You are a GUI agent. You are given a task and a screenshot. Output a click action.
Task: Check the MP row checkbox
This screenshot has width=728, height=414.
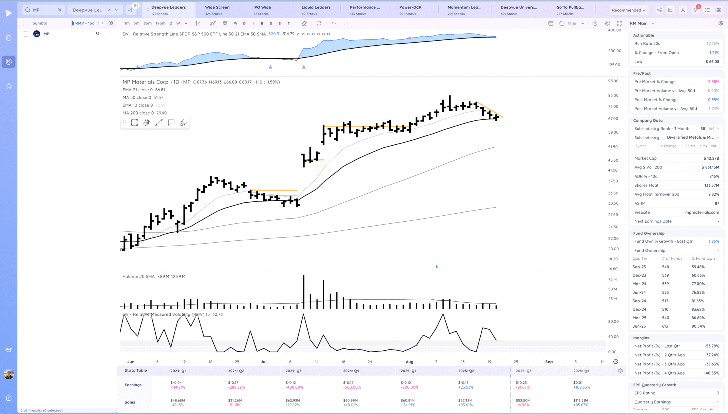[x=26, y=34]
